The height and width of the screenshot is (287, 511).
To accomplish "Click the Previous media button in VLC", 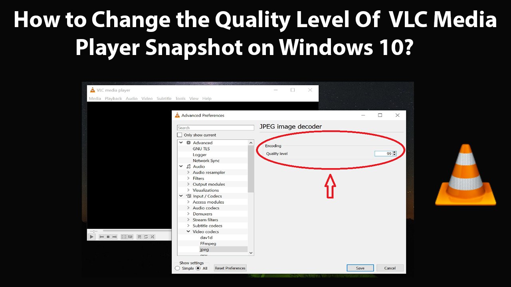I will pyautogui.click(x=102, y=237).
